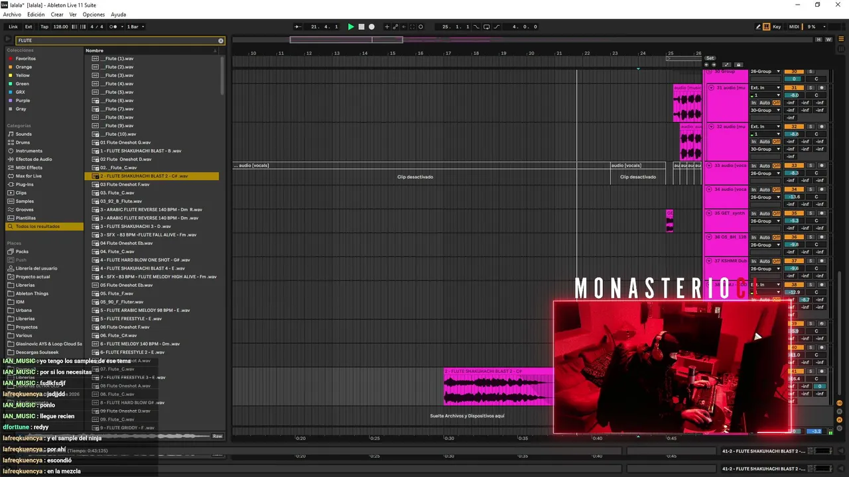849x477 pixels.
Task: Enable MIDI Arrangement Overdub plus button
Action: tap(387, 26)
